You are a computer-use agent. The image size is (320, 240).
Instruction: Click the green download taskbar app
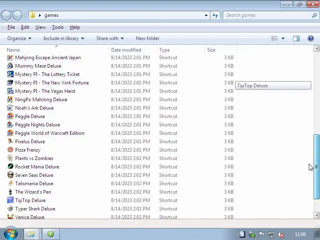[x=51, y=234]
